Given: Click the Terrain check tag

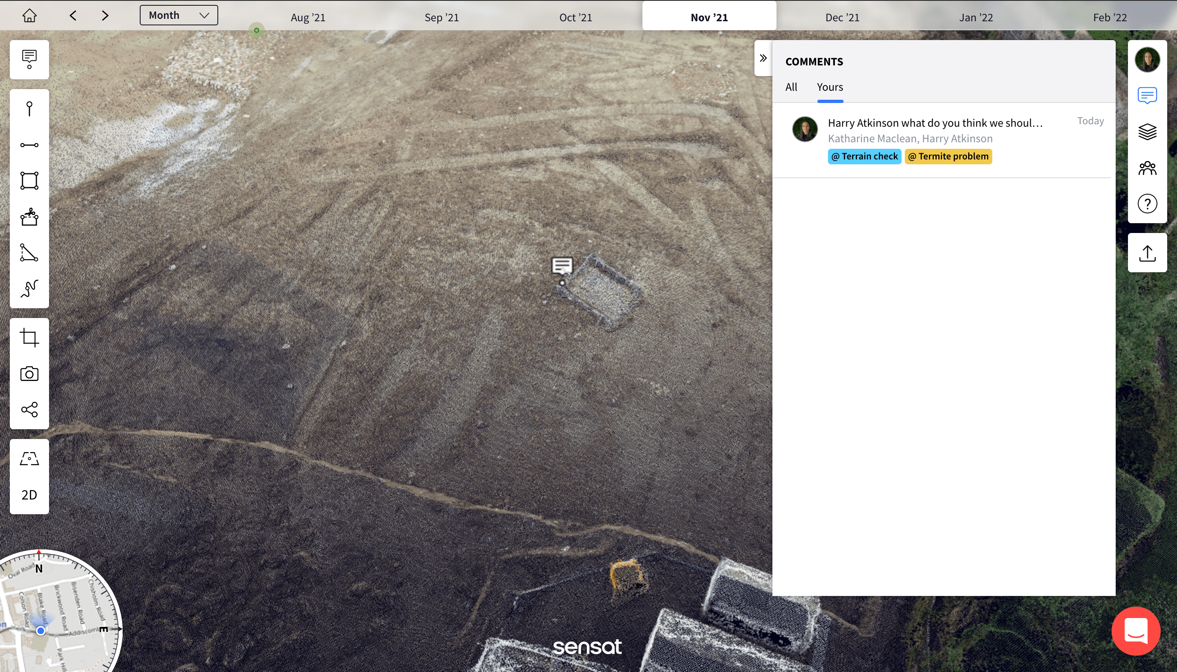Looking at the screenshot, I should click(x=864, y=157).
